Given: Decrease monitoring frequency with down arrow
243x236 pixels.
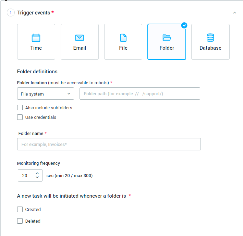Looking at the screenshot, I should [37, 177].
